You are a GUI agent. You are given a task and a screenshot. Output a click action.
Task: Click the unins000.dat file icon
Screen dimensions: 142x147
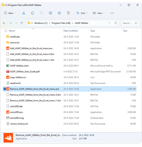8,106
